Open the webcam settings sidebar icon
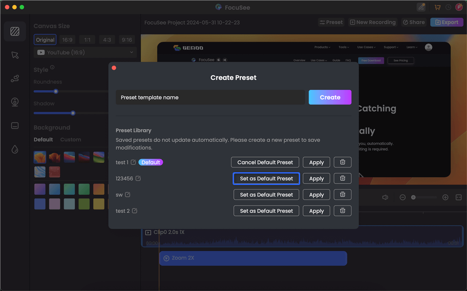 pos(15,102)
